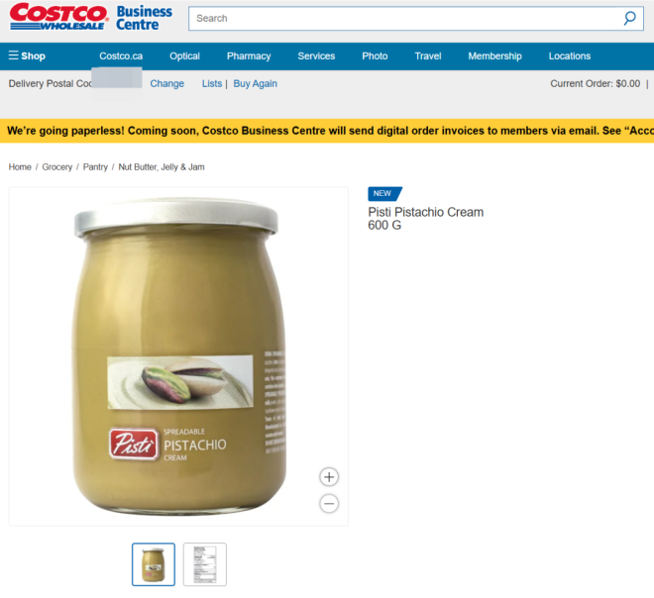
Task: Open the Lists link
Action: click(212, 84)
